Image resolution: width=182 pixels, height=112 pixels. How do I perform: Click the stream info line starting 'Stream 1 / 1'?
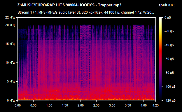pyautogui.click(x=86, y=12)
